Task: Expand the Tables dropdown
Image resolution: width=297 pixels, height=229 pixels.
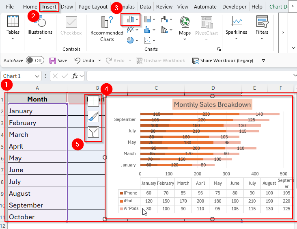Action: click(x=13, y=38)
